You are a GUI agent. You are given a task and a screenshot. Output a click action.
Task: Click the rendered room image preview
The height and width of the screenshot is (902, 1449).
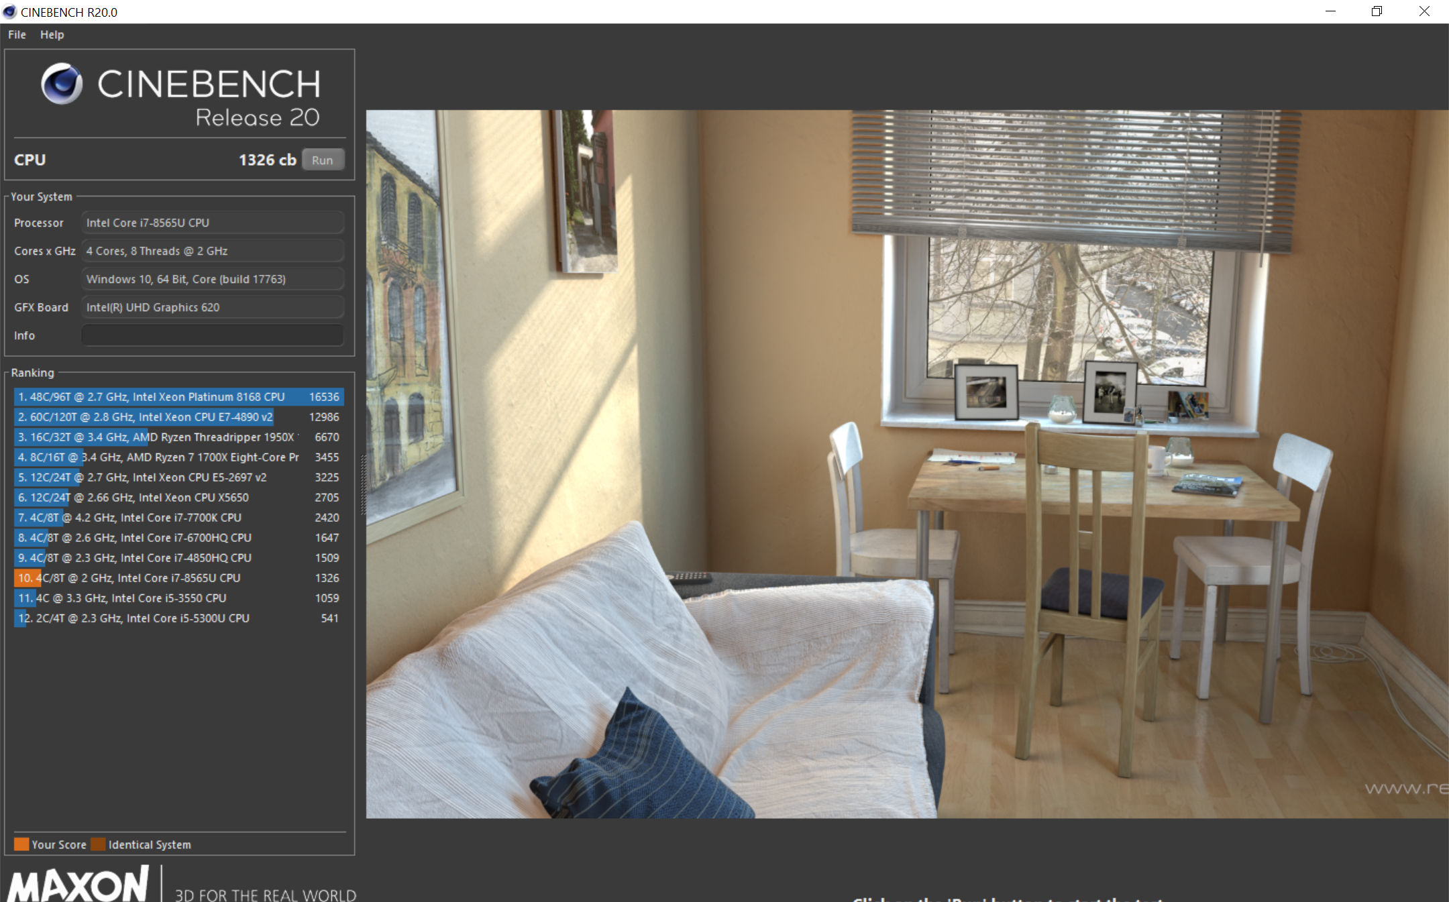pyautogui.click(x=906, y=464)
